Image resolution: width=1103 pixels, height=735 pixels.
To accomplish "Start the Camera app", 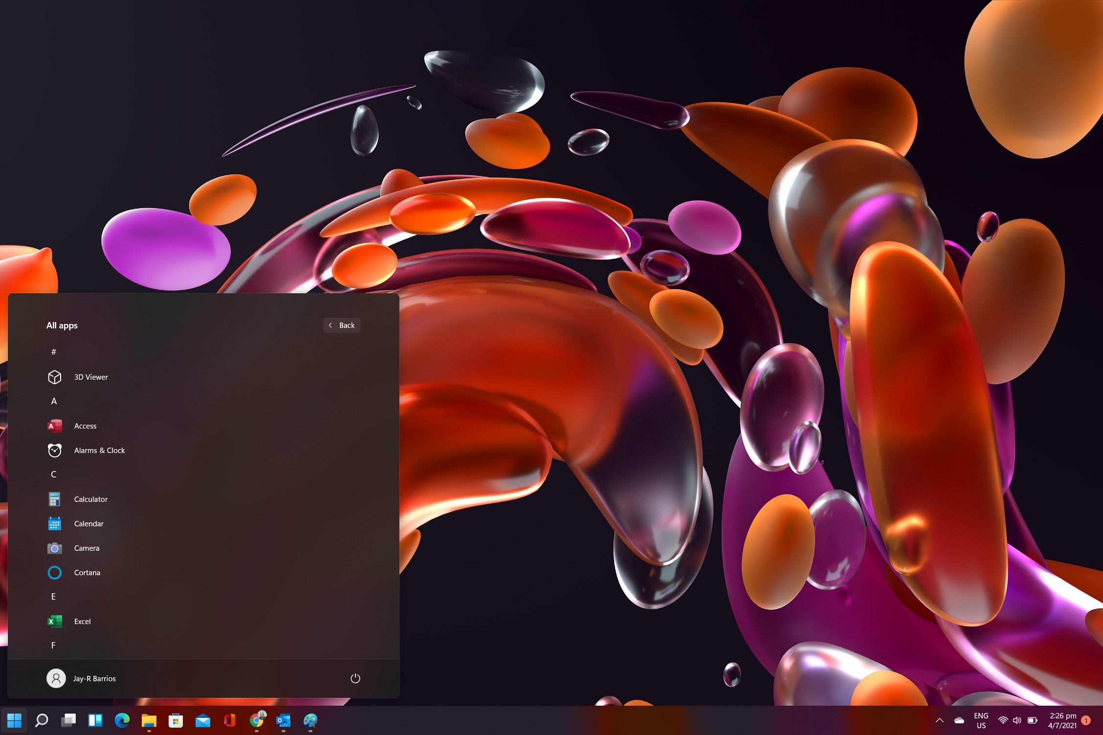I will 87,548.
